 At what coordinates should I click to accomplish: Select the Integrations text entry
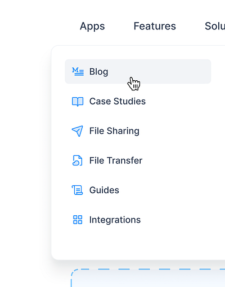point(115,220)
